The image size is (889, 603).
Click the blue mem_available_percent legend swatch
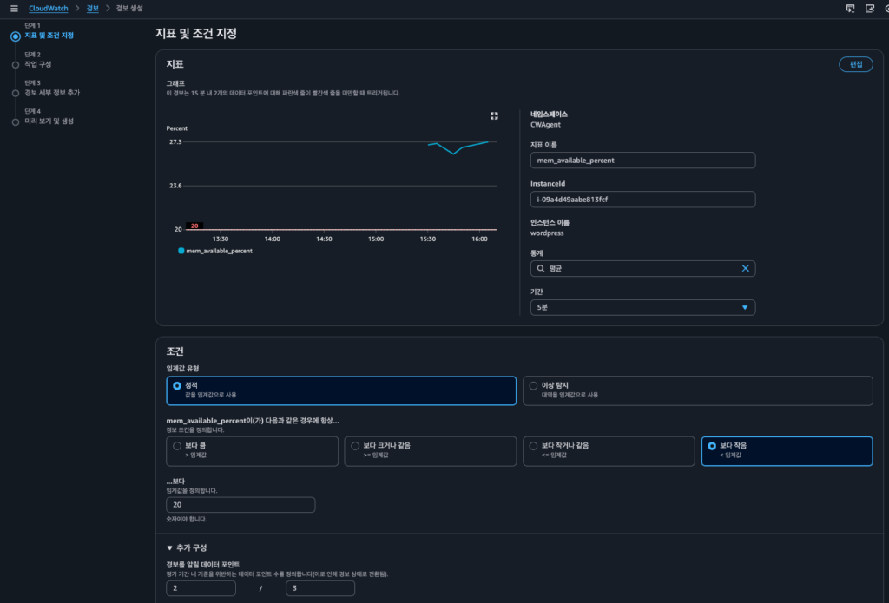pyautogui.click(x=181, y=250)
